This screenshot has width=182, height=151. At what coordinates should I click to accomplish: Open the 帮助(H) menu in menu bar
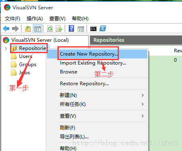pyautogui.click(x=80, y=19)
